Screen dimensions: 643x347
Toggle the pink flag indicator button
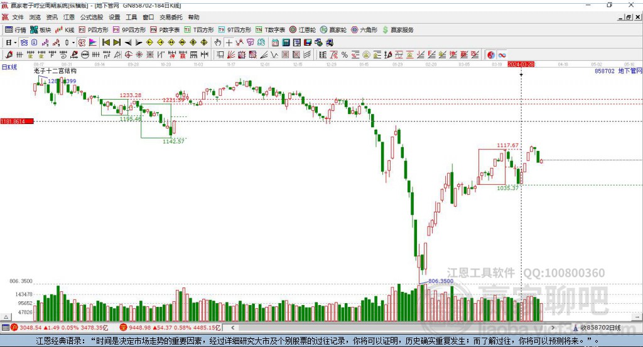[94, 43]
